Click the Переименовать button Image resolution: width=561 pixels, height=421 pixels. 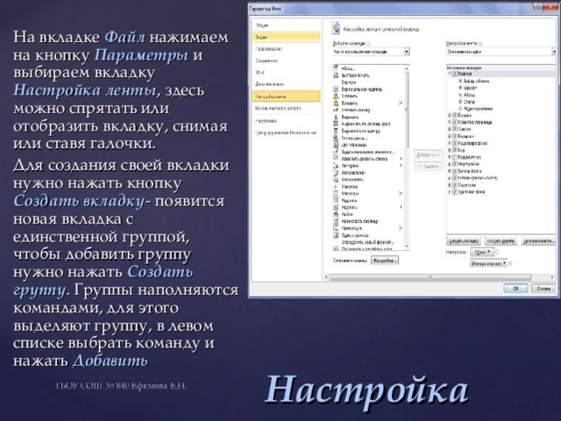[x=538, y=241]
